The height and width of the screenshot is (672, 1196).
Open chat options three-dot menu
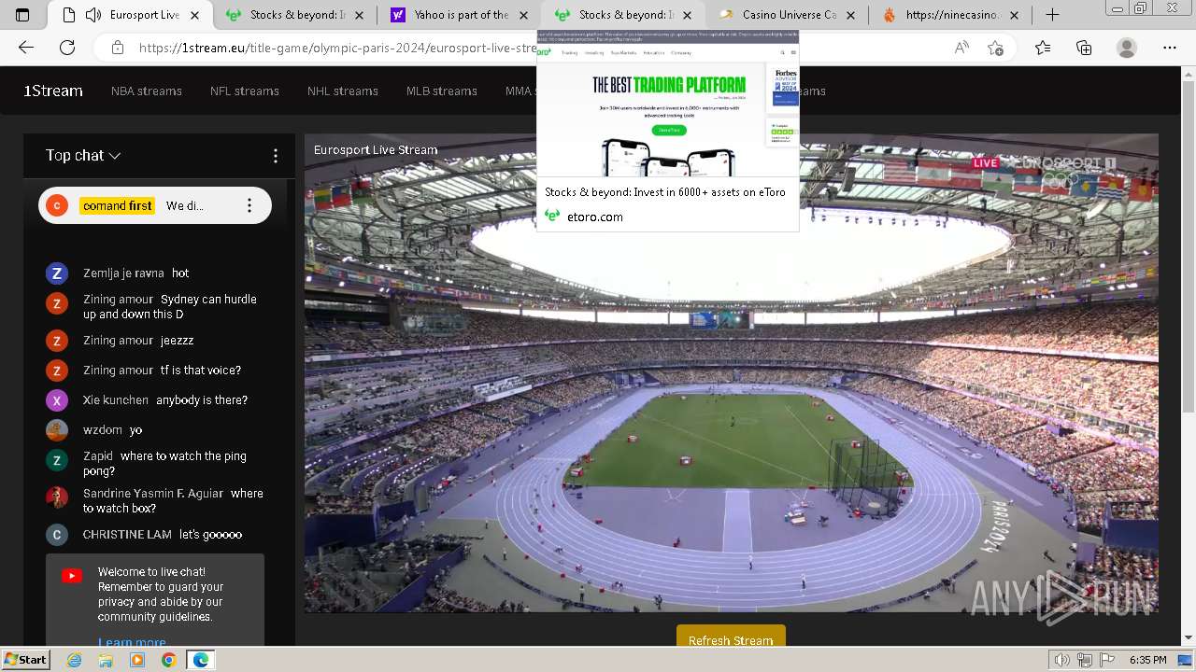275,156
